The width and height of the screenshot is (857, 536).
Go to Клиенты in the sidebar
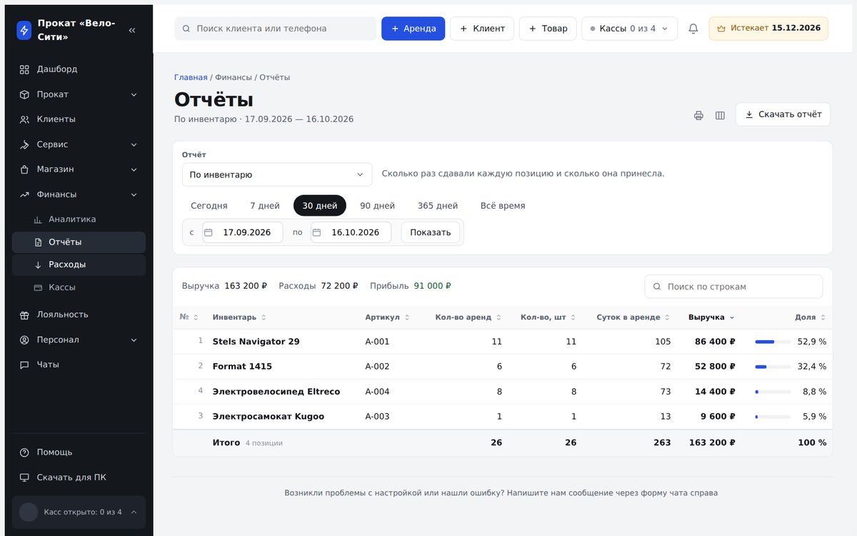coord(79,119)
